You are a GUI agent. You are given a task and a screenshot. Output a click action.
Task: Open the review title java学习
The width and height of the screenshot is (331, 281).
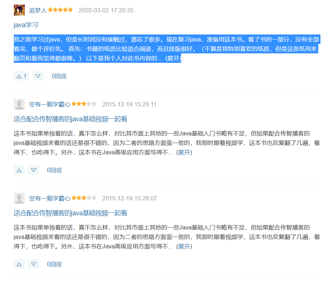click(x=26, y=25)
